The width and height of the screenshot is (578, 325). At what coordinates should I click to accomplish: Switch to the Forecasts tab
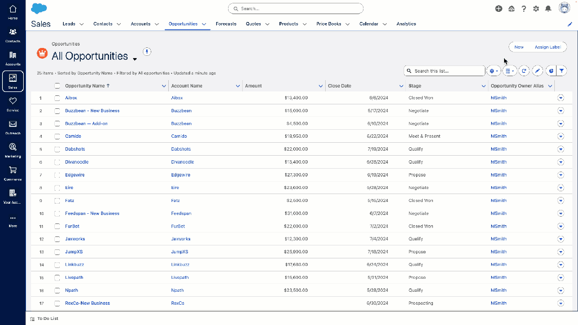226,24
